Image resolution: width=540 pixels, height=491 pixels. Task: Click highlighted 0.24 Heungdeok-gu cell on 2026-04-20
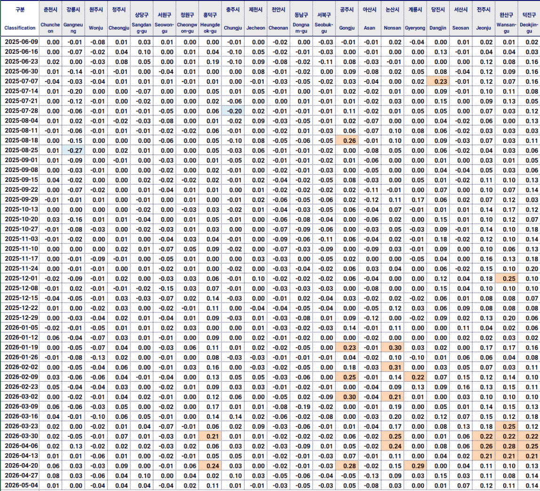tap(210, 466)
